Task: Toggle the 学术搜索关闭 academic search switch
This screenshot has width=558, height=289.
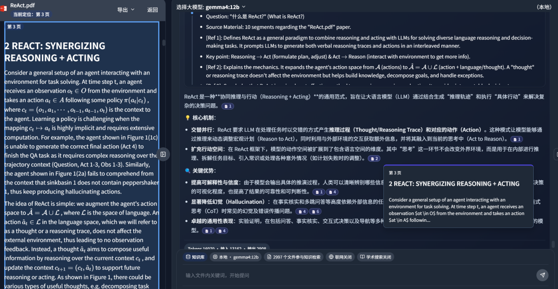Action: 376,257
